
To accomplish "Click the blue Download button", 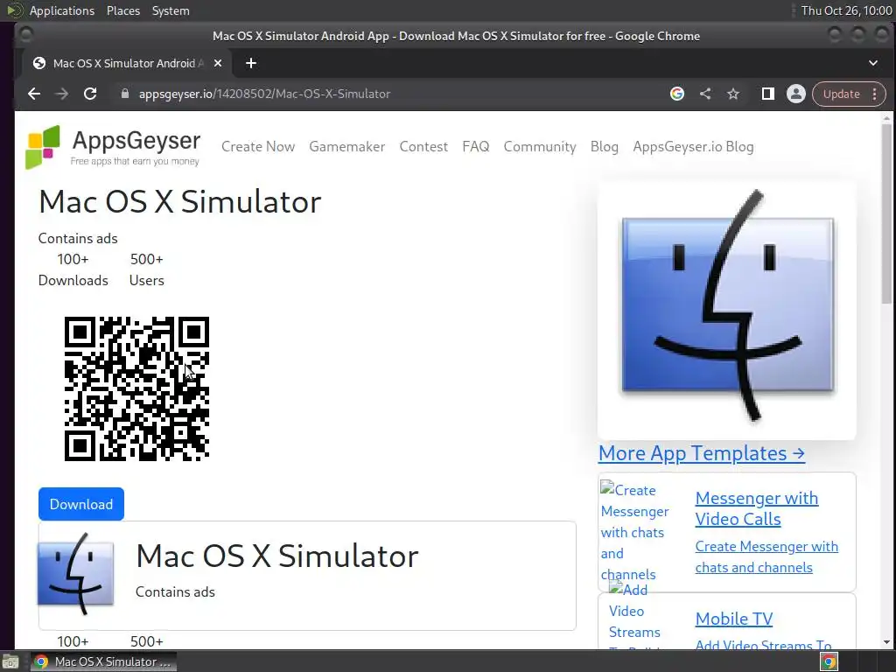I will [x=81, y=504].
